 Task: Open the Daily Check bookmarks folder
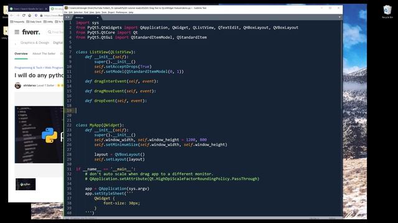point(34,22)
